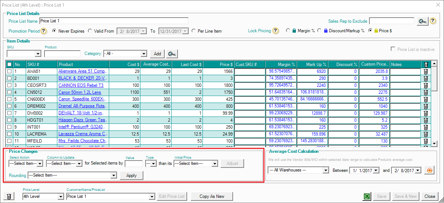The image size is (444, 203).
Task: Delete the AWA51 row using trash icon
Action: [x=426, y=71]
